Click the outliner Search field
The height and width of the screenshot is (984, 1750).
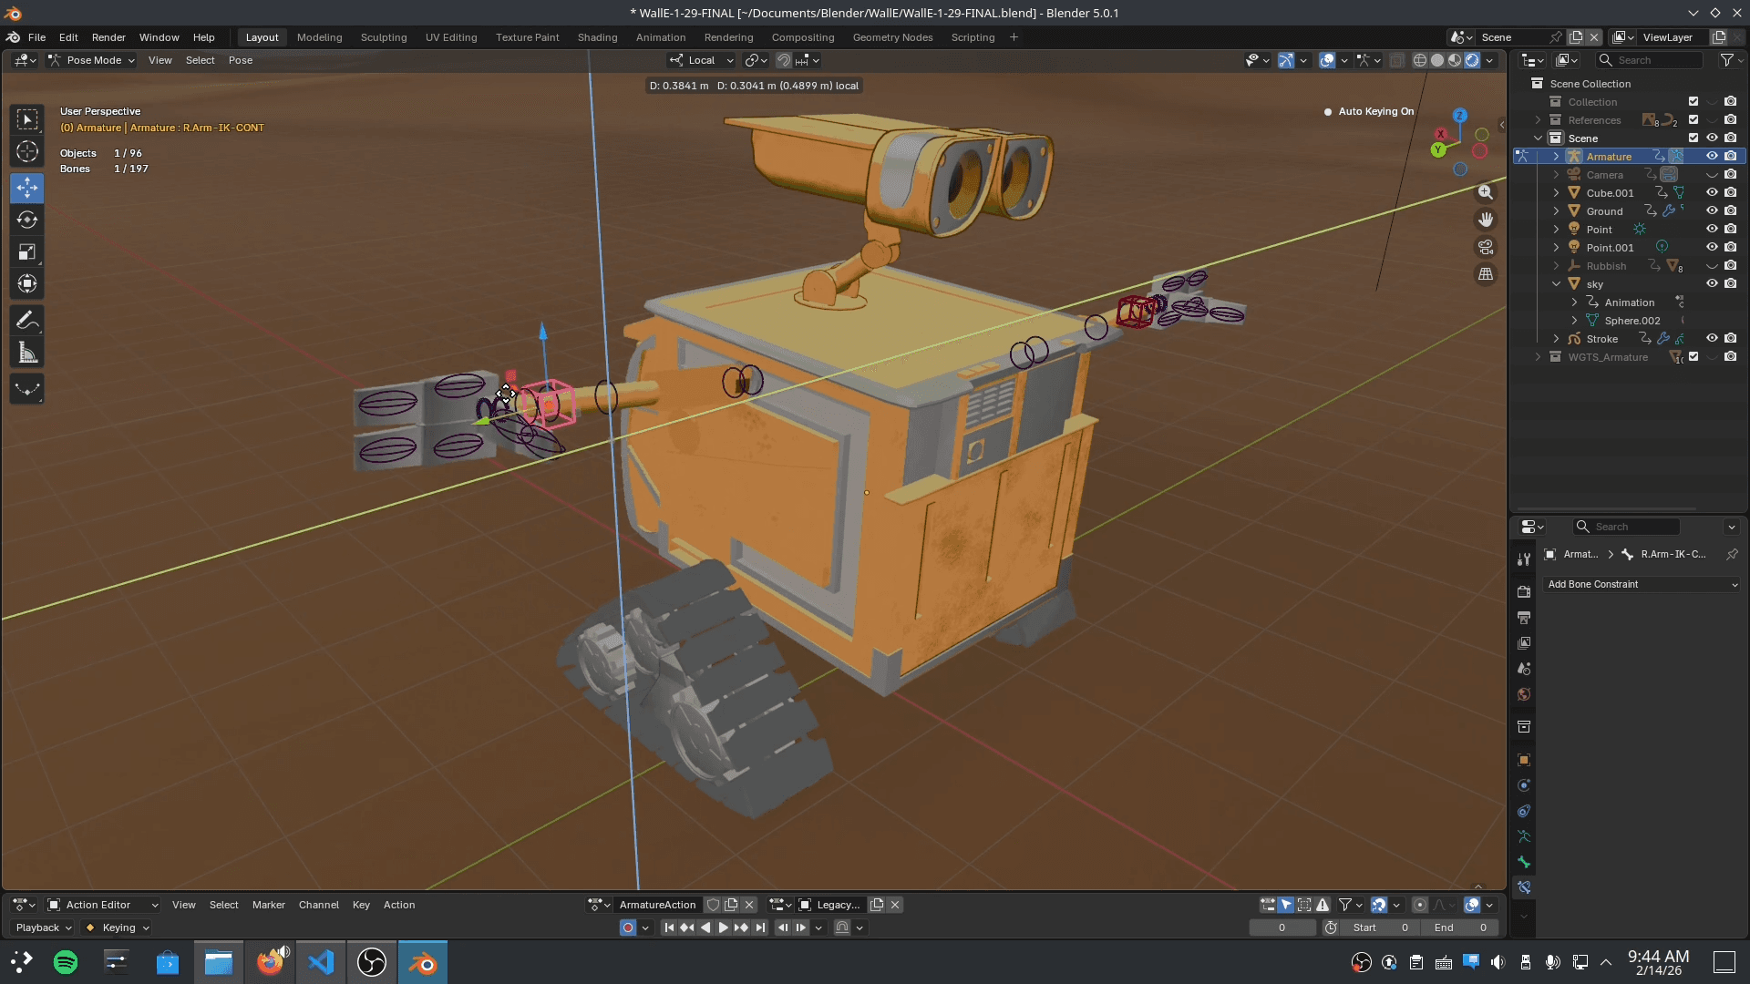click(x=1650, y=59)
